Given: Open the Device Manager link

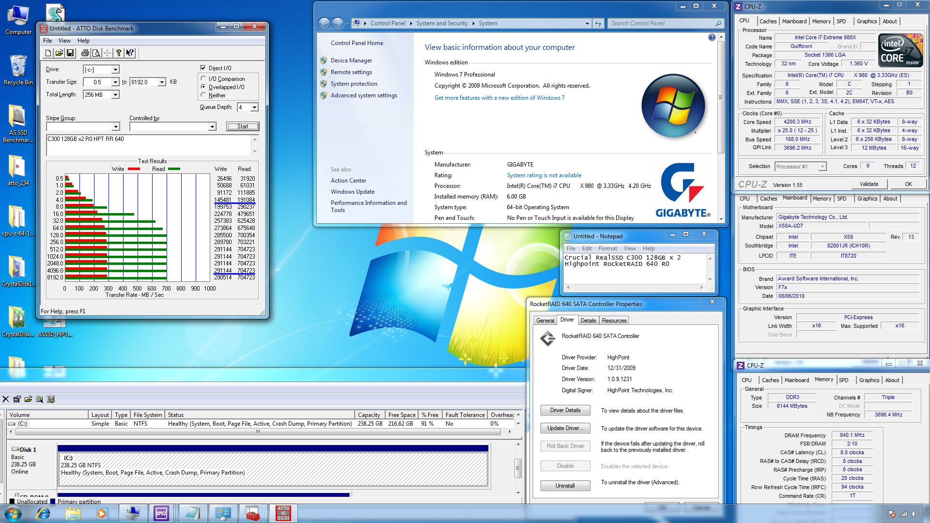Looking at the screenshot, I should [351, 61].
